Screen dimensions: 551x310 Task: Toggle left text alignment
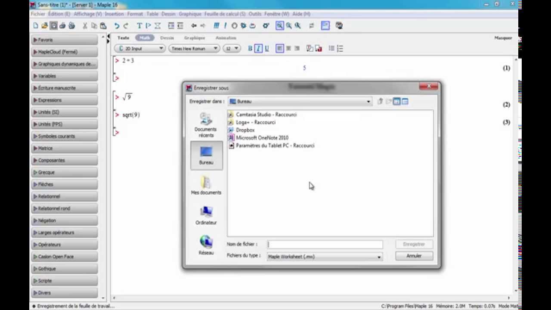(280, 49)
